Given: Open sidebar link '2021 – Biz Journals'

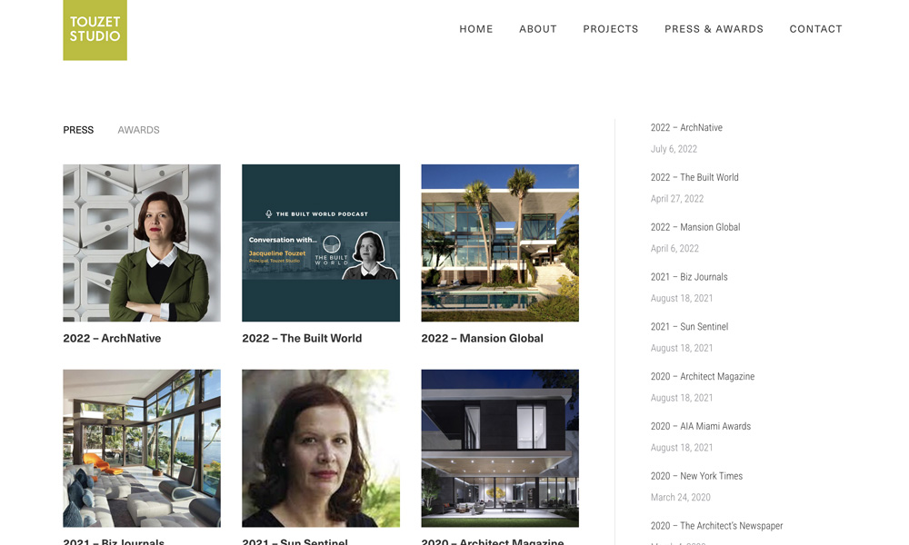Looking at the screenshot, I should pos(689,277).
